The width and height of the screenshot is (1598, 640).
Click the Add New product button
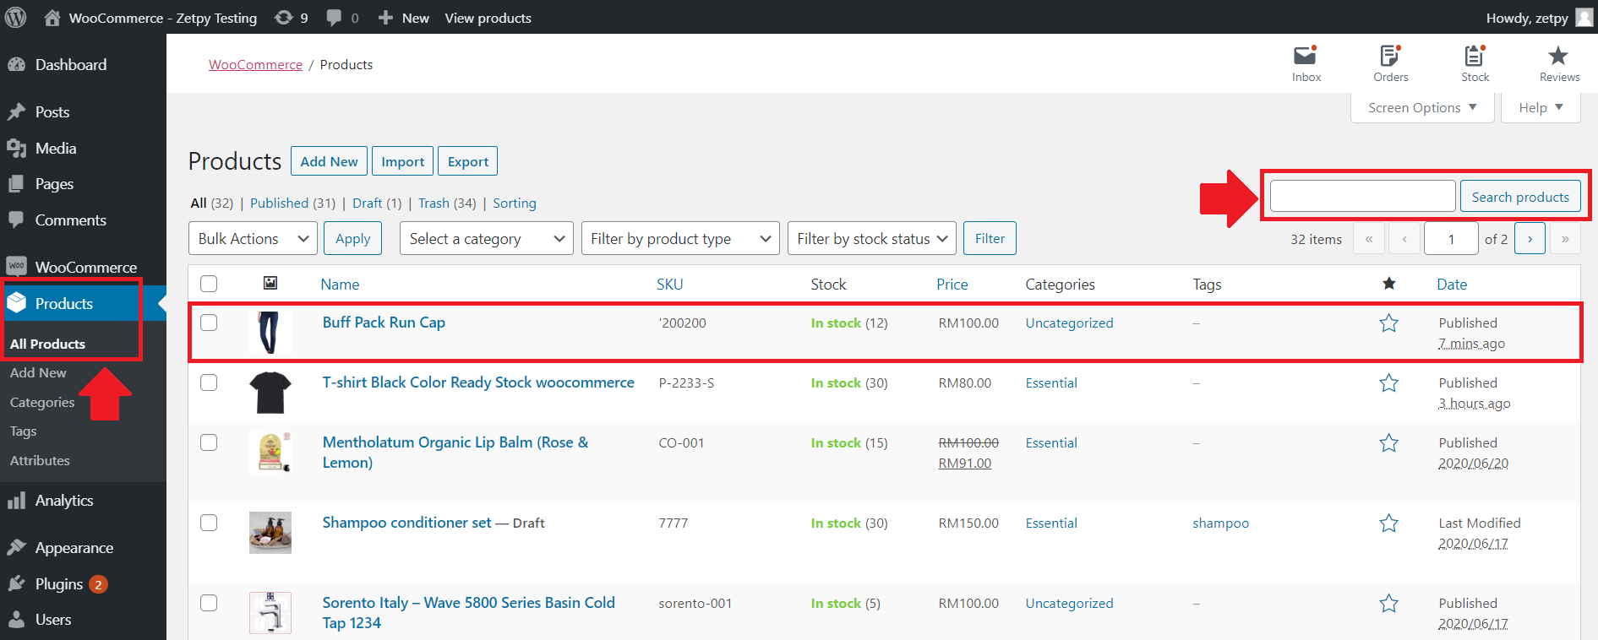[x=329, y=161]
